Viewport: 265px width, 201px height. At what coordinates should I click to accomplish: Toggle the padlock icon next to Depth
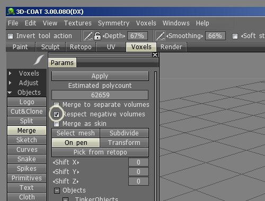98,36
